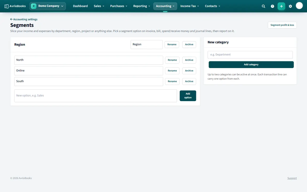Open the help question mark icon
The height and width of the screenshot is (192, 307).
click(x=272, y=6)
